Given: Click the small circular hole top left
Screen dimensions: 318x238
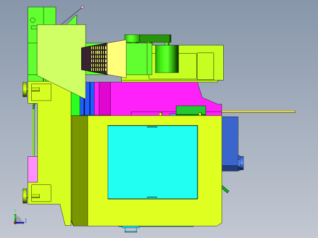Looking at the screenshot, I should click(32, 20).
